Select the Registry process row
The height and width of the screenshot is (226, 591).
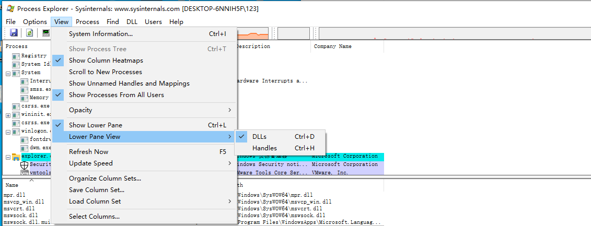[x=34, y=56]
